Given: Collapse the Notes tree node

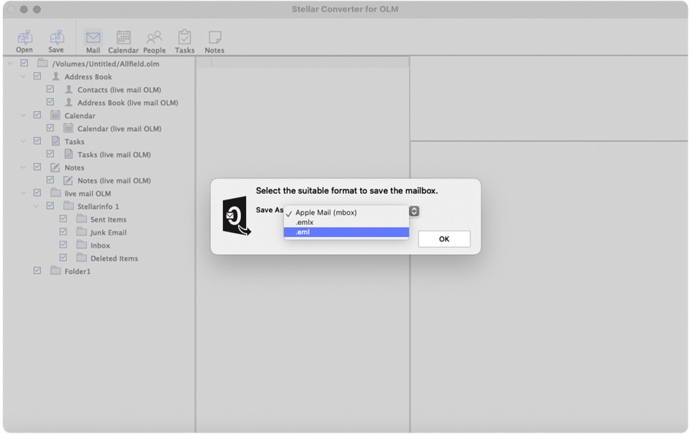Looking at the screenshot, I should click(x=23, y=167).
